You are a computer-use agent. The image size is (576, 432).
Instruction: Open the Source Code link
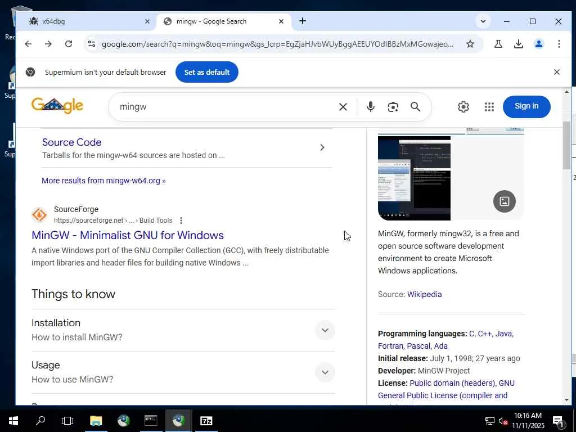click(x=71, y=142)
